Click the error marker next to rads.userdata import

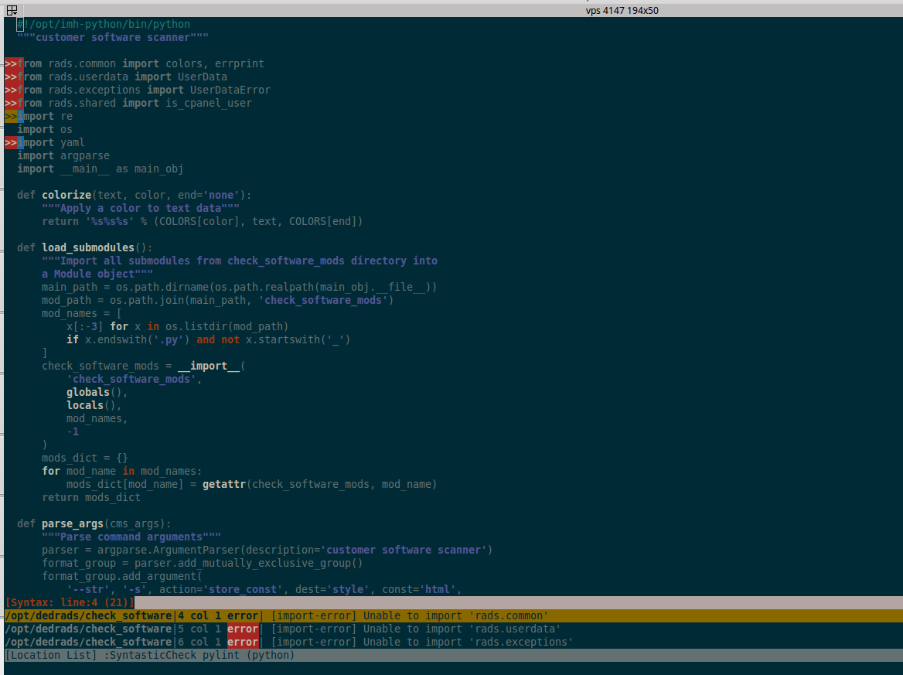pyautogui.click(x=10, y=77)
